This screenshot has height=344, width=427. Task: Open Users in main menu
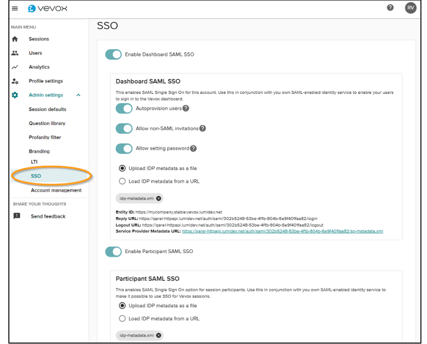coord(35,53)
